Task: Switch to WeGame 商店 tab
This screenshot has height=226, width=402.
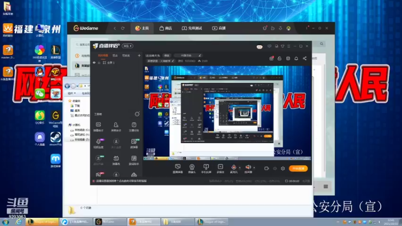Action: (x=166, y=28)
